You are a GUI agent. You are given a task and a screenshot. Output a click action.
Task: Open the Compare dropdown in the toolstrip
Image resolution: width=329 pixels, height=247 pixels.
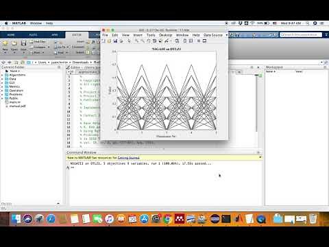39,47
